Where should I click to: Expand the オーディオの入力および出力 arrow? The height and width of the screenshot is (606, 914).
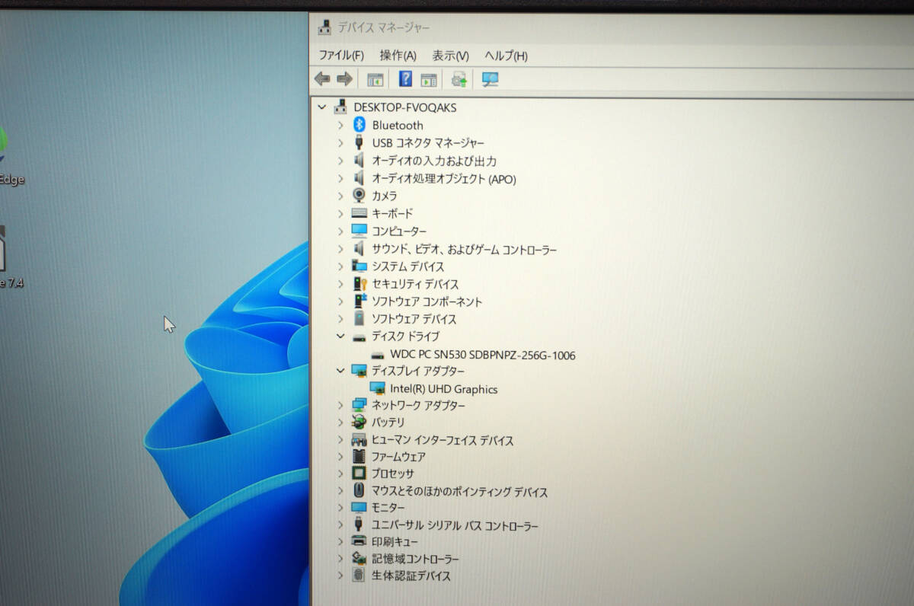(340, 161)
